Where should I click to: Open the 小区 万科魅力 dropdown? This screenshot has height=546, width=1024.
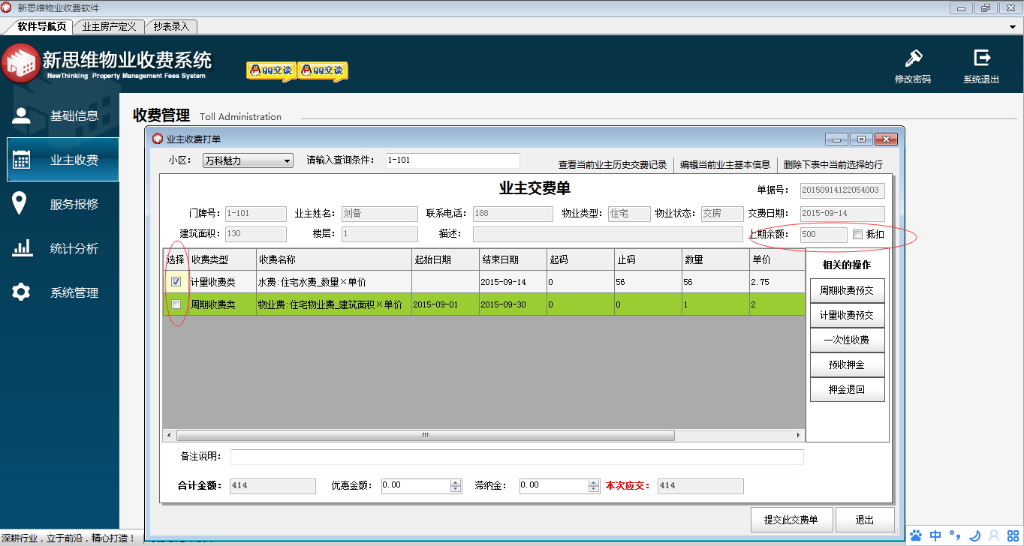click(x=248, y=160)
